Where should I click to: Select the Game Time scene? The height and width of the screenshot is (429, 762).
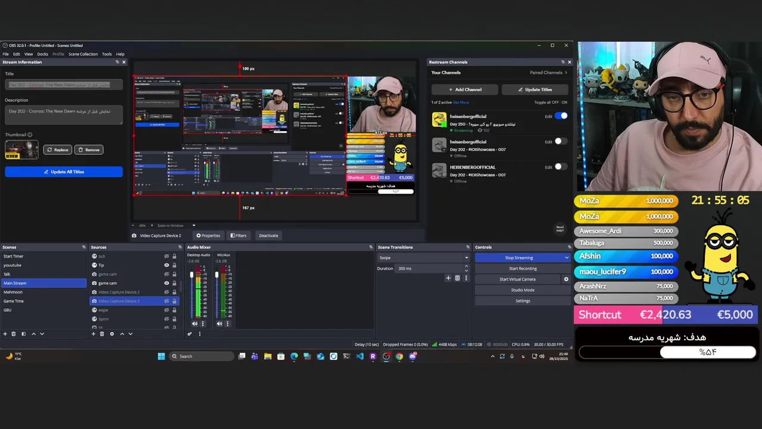[43, 301]
